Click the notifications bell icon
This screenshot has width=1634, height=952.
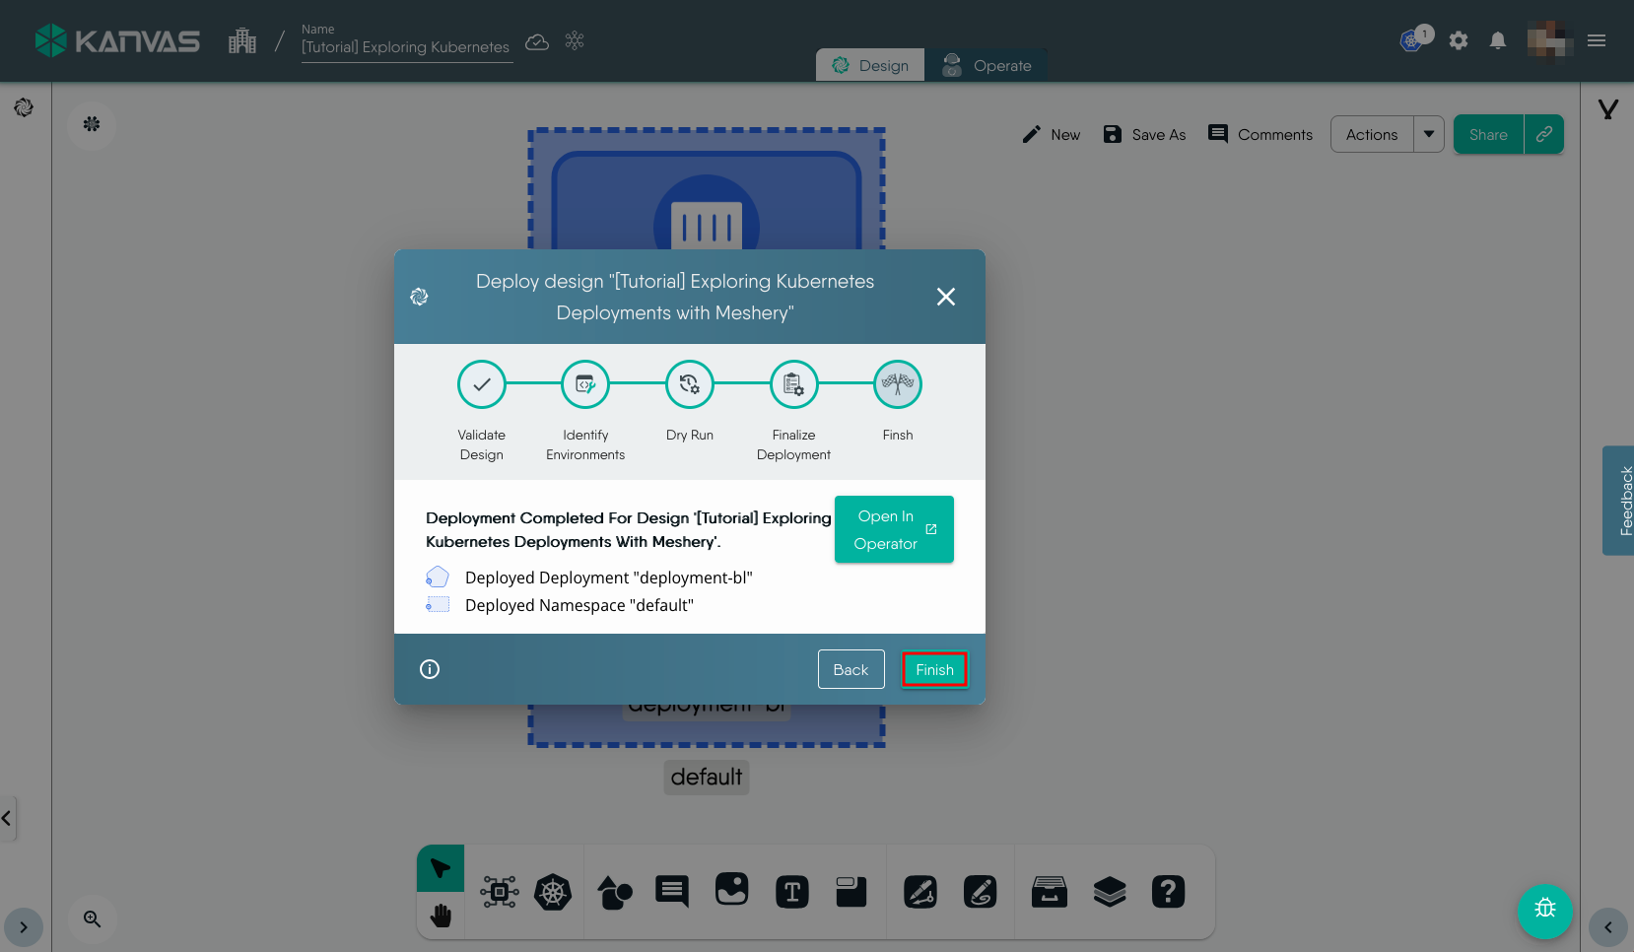click(x=1497, y=40)
